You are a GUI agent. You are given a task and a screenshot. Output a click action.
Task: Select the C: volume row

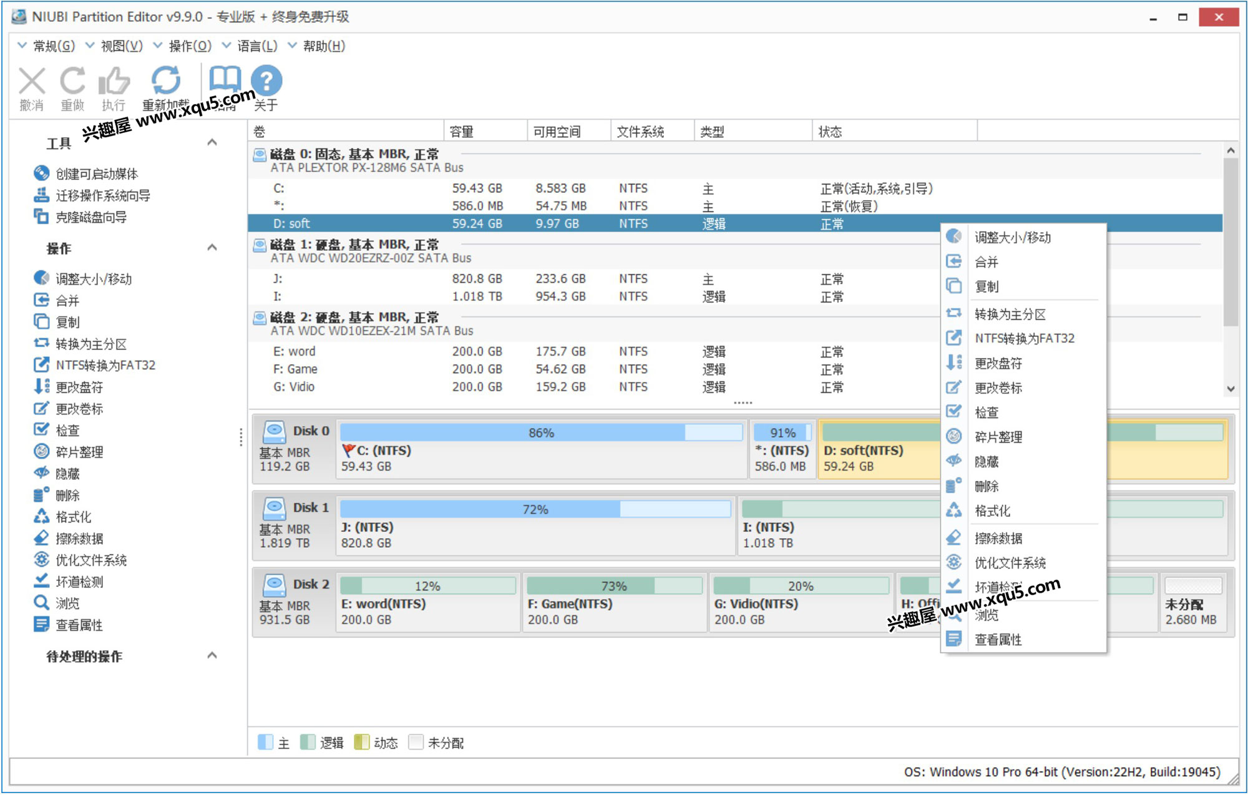click(x=735, y=188)
